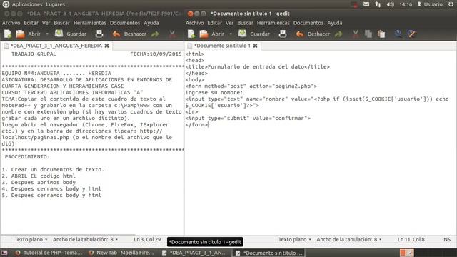Switch to New Tab Mozilla Firefox taskbar window
457x257 pixels.
click(121, 253)
